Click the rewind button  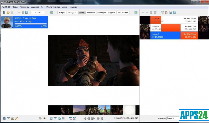coord(88,118)
